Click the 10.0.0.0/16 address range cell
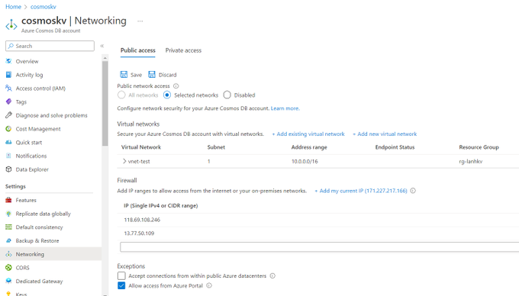 [x=305, y=162]
